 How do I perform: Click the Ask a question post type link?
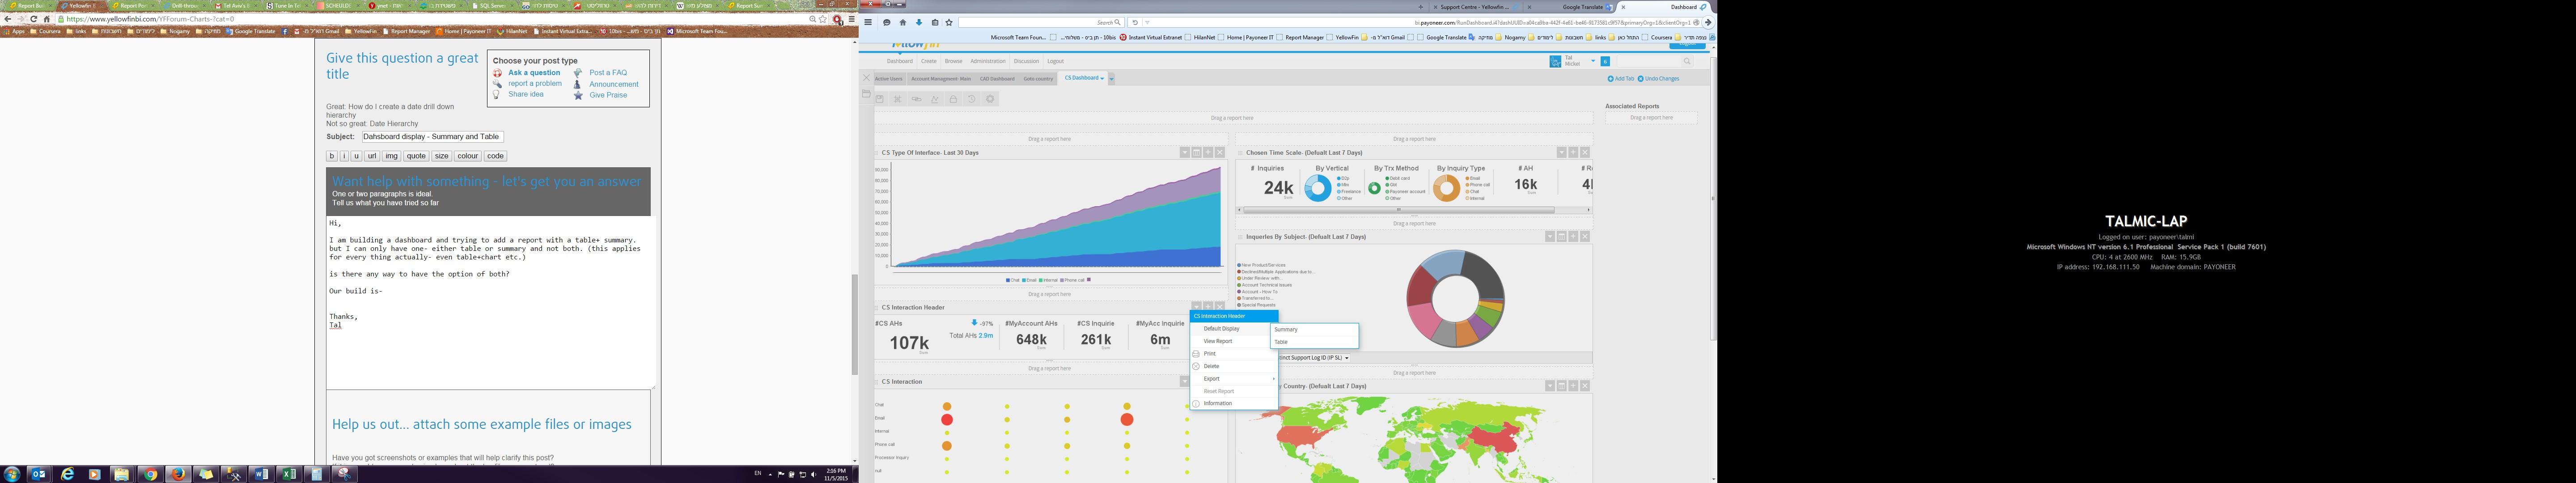pos(534,73)
